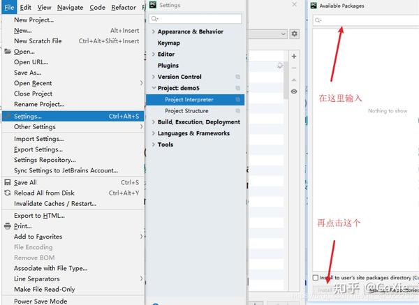
Task: Click the Available Packages search field
Action: tap(365, 20)
